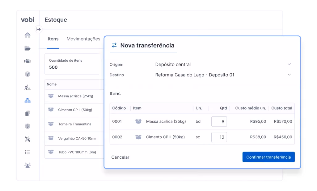Open the dashboard gauge icon in sidebar

pyautogui.click(x=27, y=74)
